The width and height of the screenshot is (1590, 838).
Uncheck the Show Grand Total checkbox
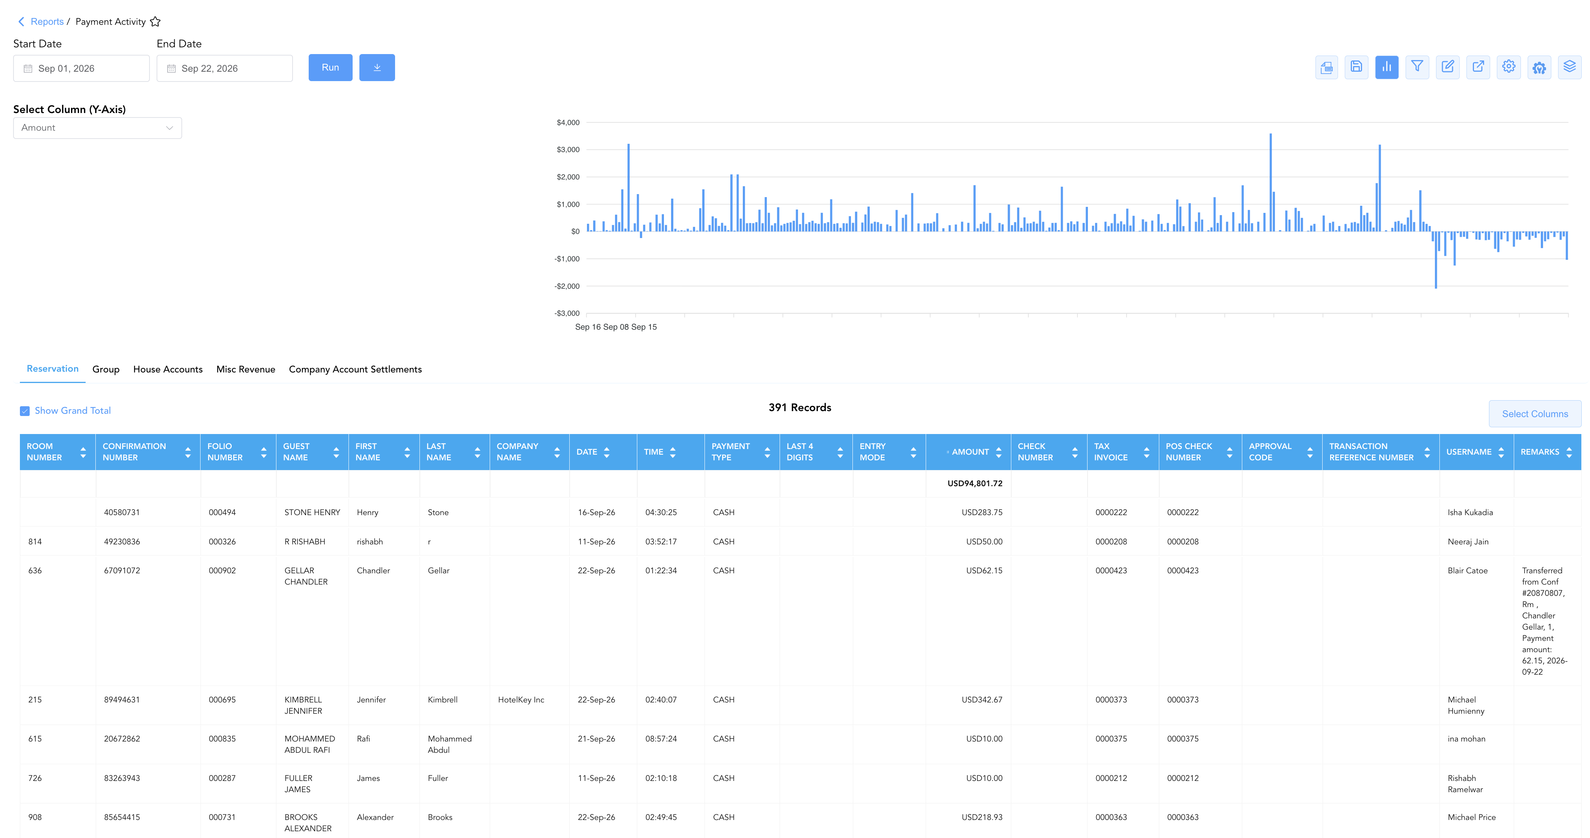click(x=25, y=411)
